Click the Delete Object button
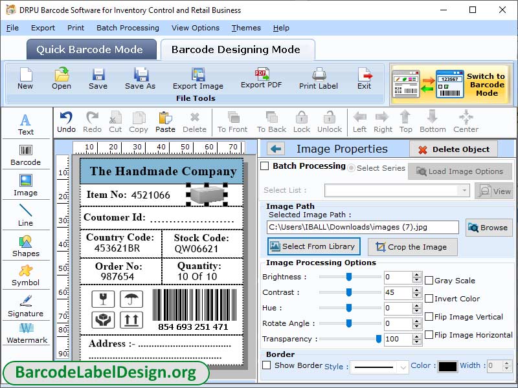The width and height of the screenshot is (518, 388). [453, 149]
